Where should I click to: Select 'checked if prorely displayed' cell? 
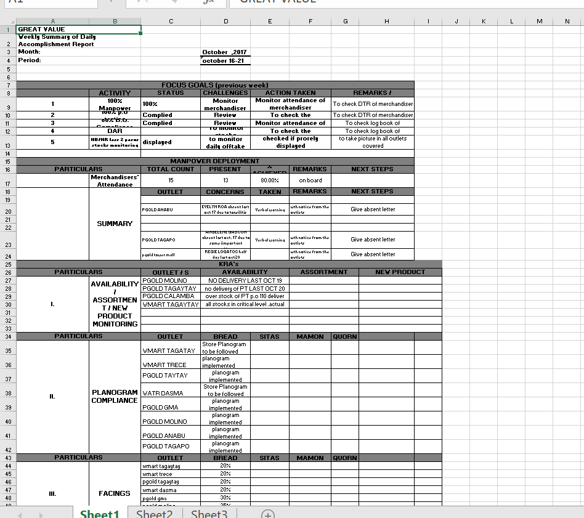[x=291, y=143]
